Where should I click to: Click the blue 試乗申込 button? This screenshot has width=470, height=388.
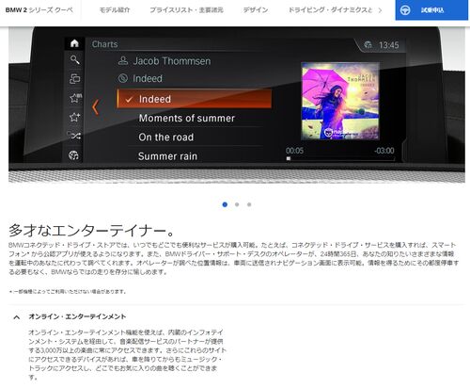click(431, 10)
